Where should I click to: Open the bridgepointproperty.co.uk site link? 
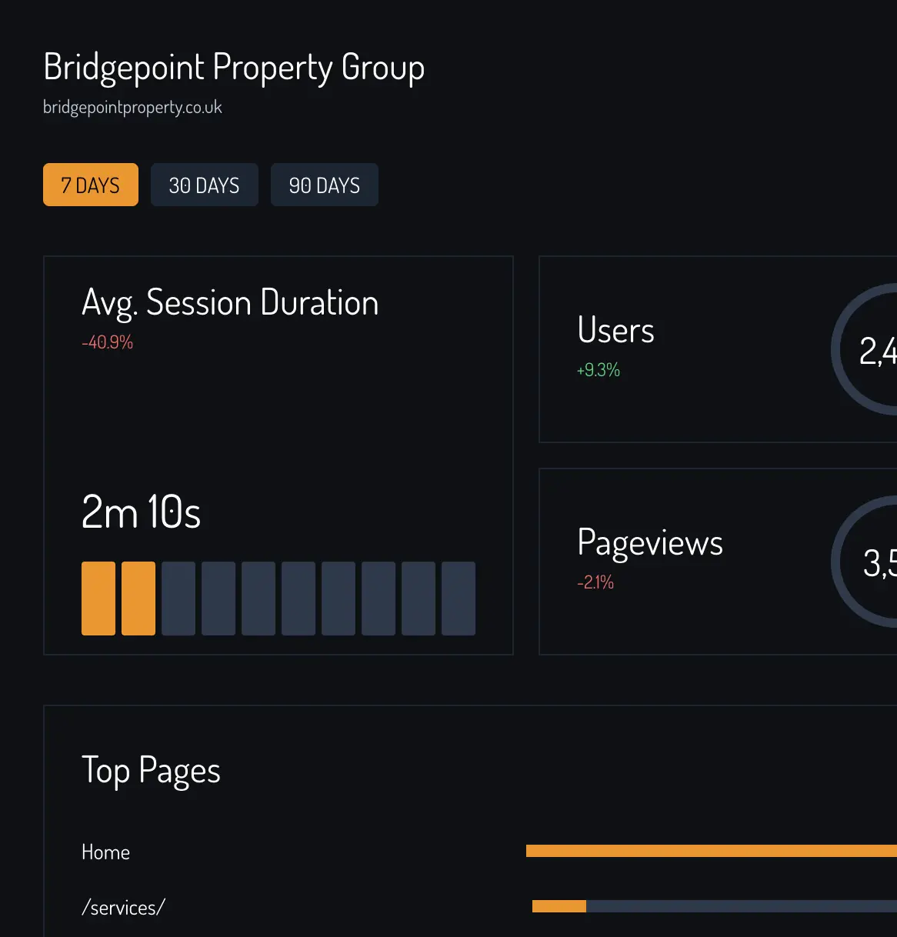132,108
